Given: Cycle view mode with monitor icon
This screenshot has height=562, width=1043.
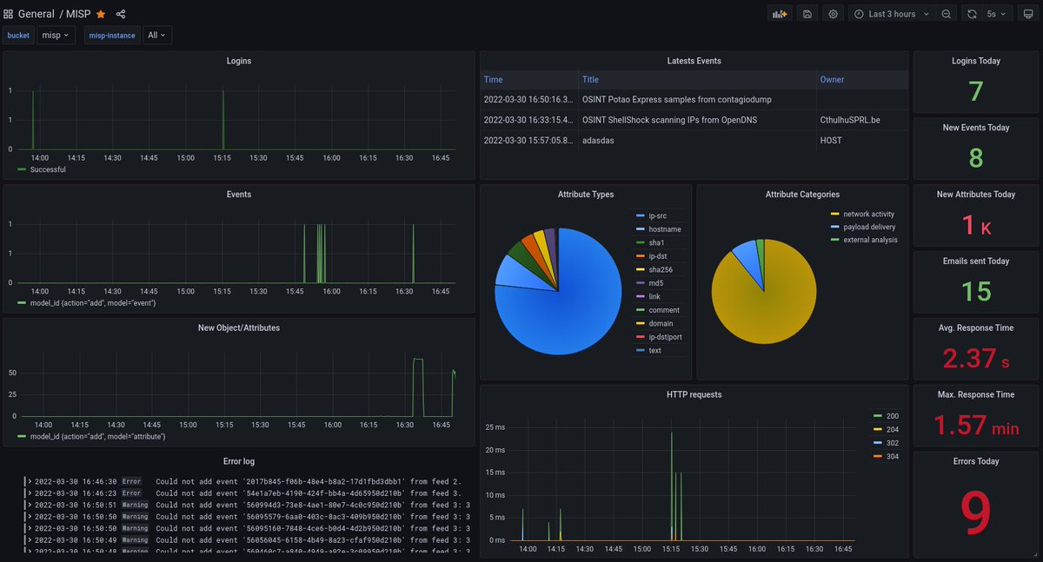Looking at the screenshot, I should tap(1028, 14).
